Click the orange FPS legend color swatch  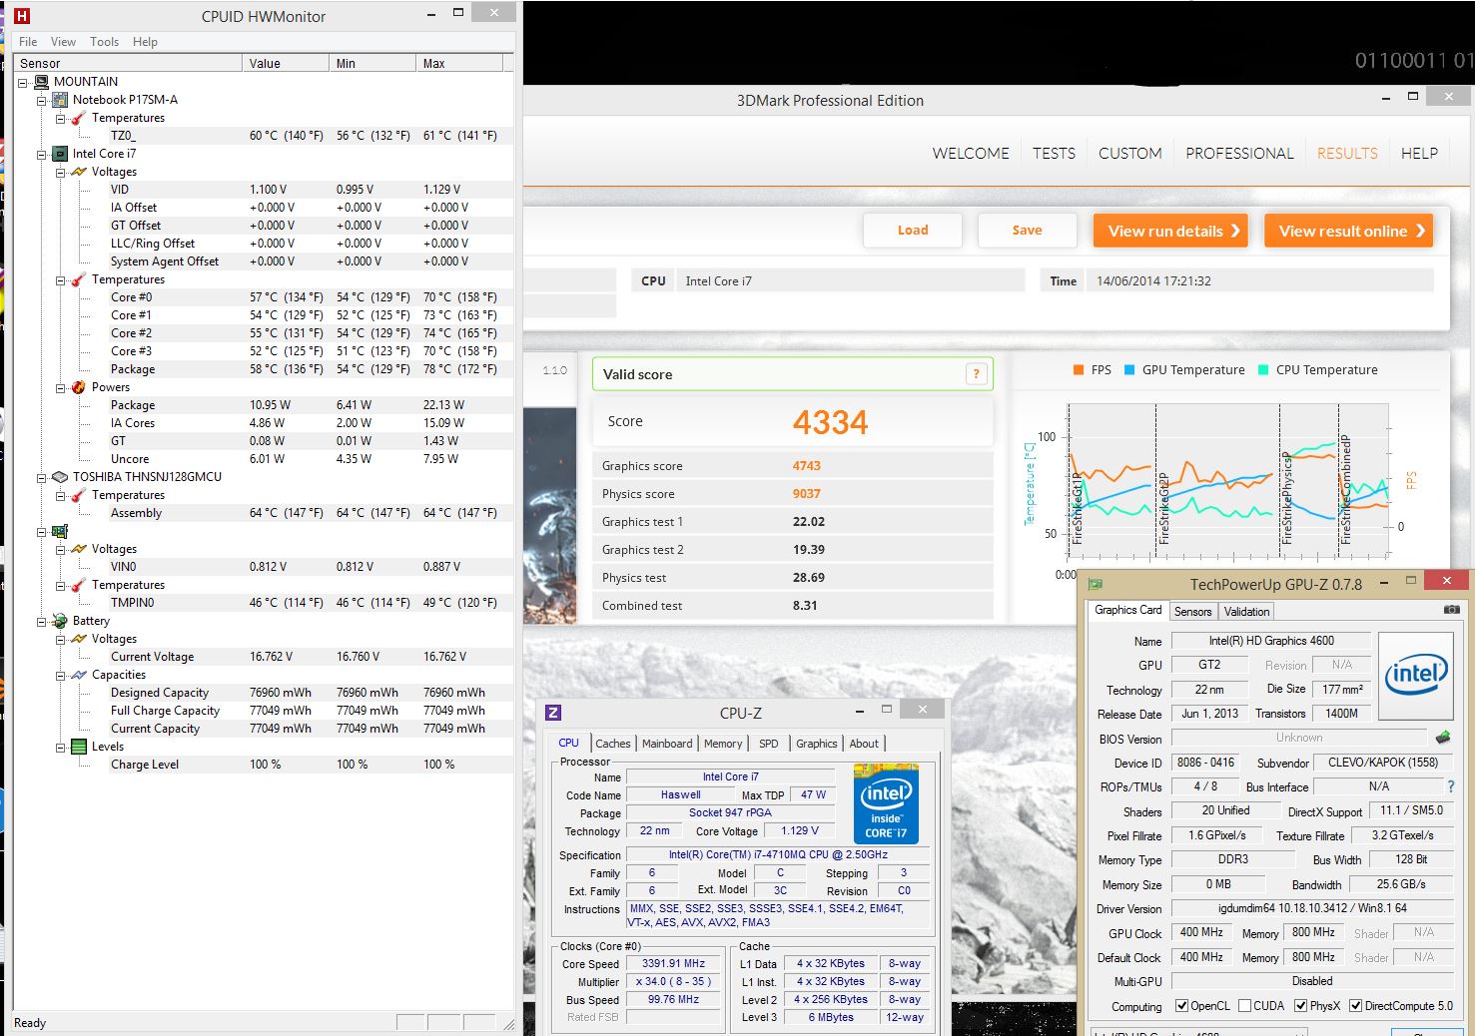[x=1079, y=370]
